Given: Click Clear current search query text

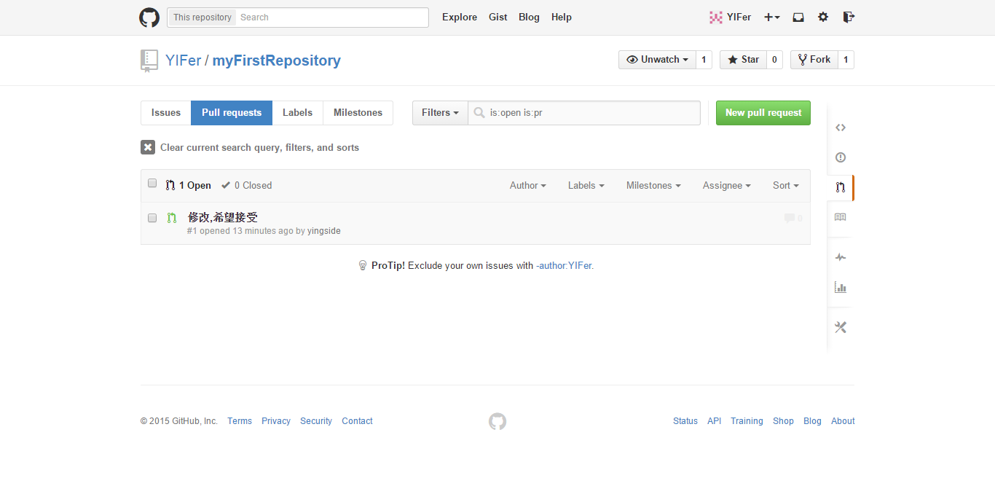Looking at the screenshot, I should tap(259, 147).
